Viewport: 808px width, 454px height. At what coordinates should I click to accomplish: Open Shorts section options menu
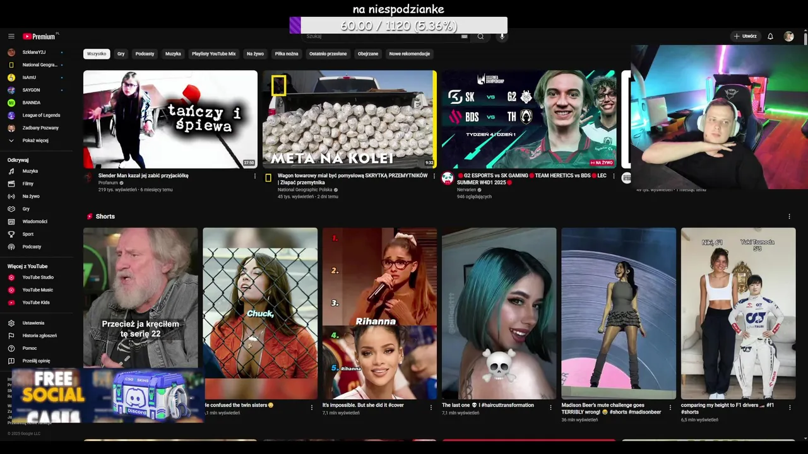tap(789, 216)
